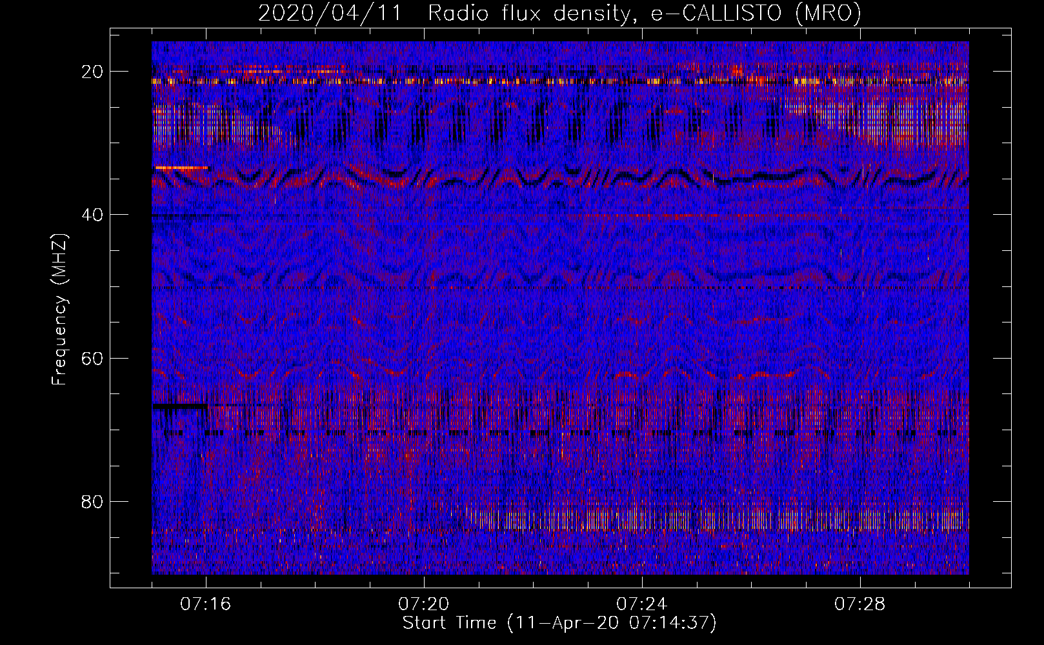This screenshot has width=1044, height=645.
Task: Click the plot title '2020/04/11 Radio flux density'
Action: [559, 14]
